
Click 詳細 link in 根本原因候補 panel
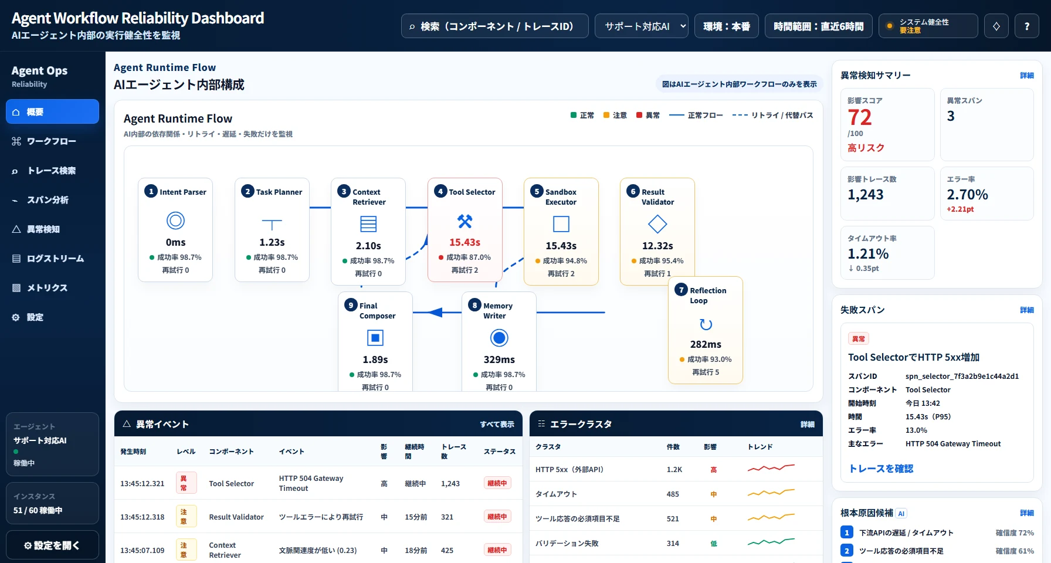1027,513
